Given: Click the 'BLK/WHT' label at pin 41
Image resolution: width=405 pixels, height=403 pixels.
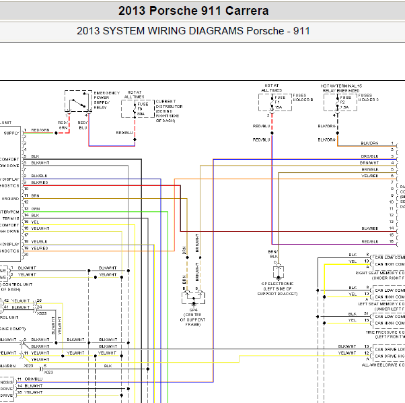Looking at the screenshot, I should pos(21,307).
